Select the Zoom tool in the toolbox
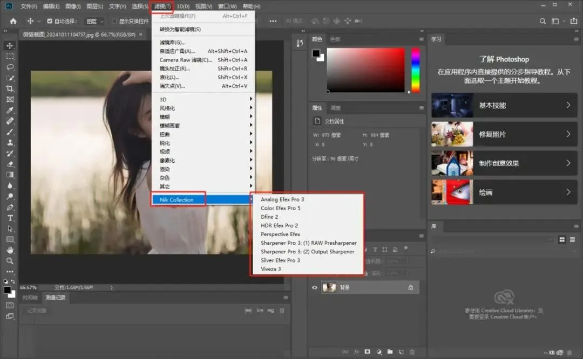 [10, 261]
